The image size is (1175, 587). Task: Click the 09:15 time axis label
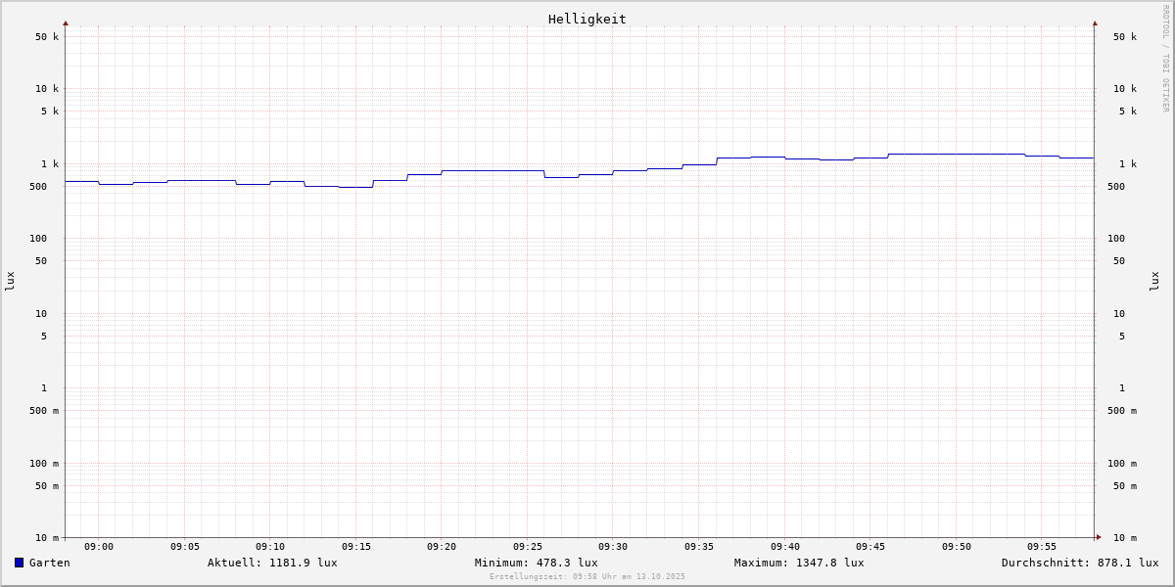(356, 547)
